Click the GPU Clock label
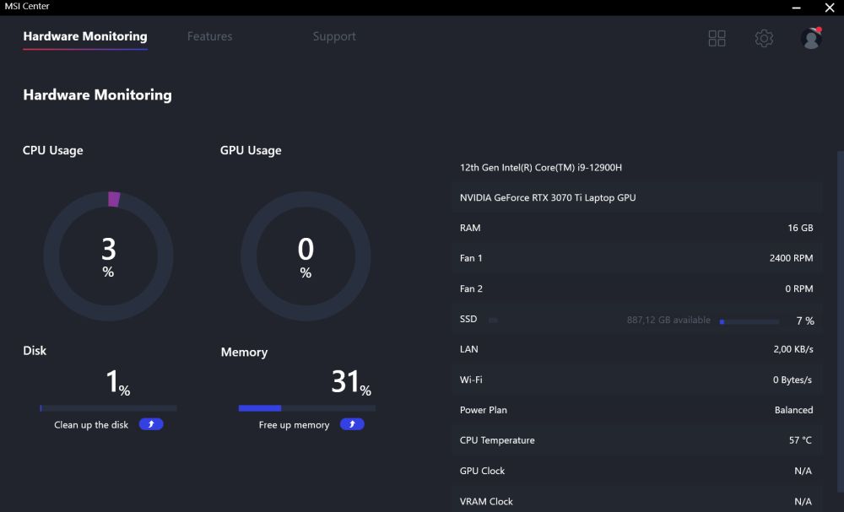 click(x=482, y=471)
